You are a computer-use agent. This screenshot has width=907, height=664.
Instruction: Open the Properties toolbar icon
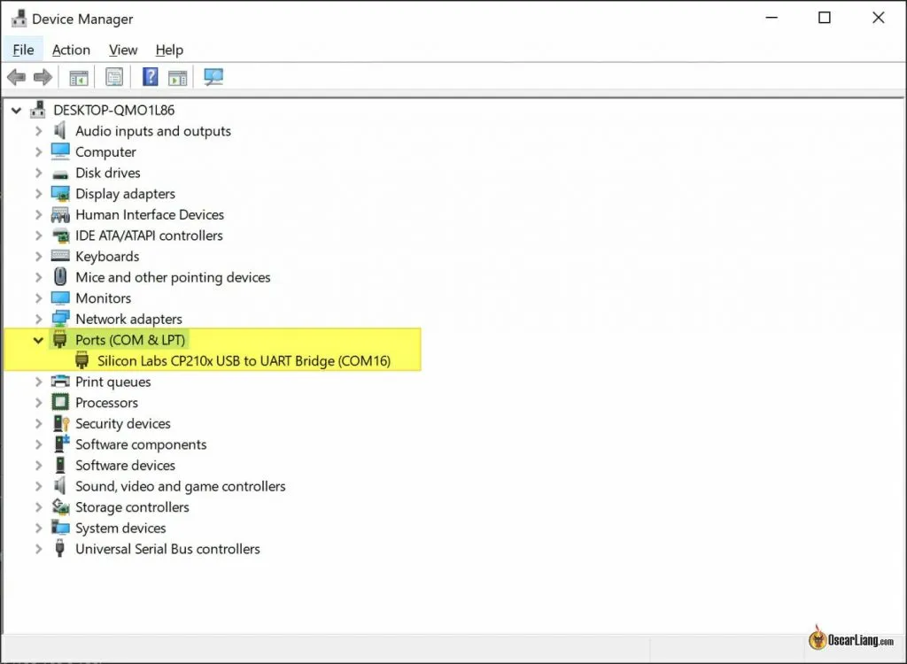114,77
